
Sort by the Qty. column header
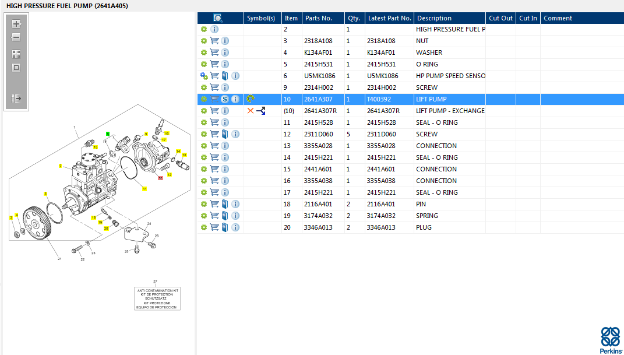[354, 18]
